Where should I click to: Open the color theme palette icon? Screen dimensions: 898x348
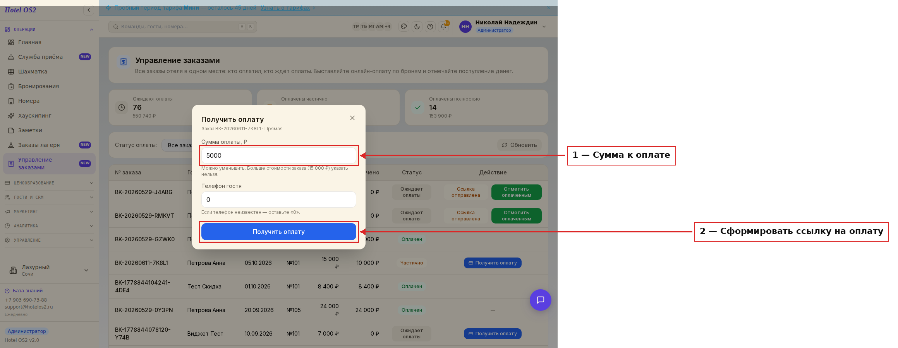[x=404, y=27]
